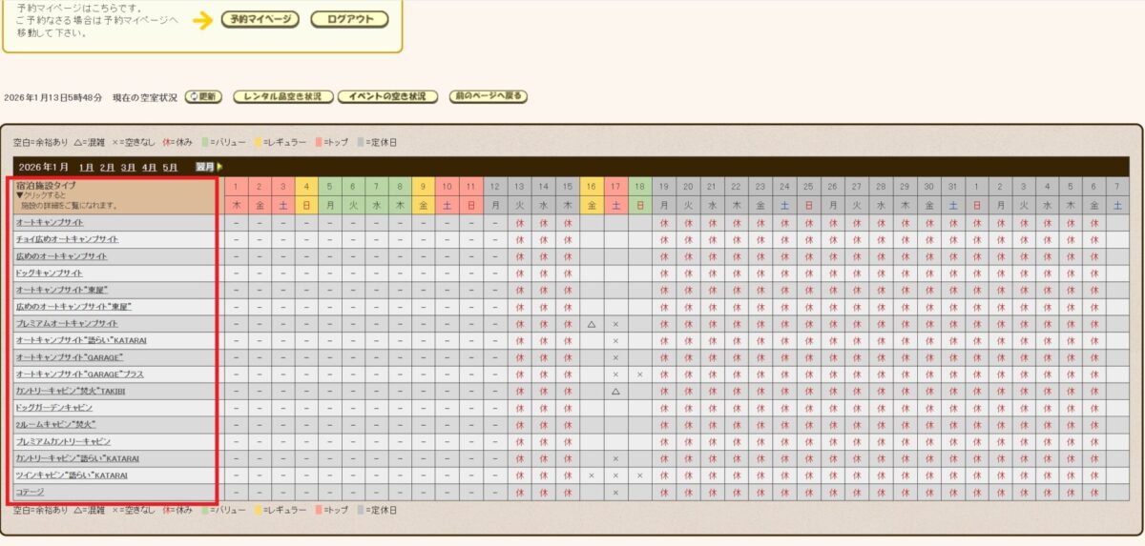Open イベントの空き状況 availability
This screenshot has height=546, width=1145.
[387, 97]
